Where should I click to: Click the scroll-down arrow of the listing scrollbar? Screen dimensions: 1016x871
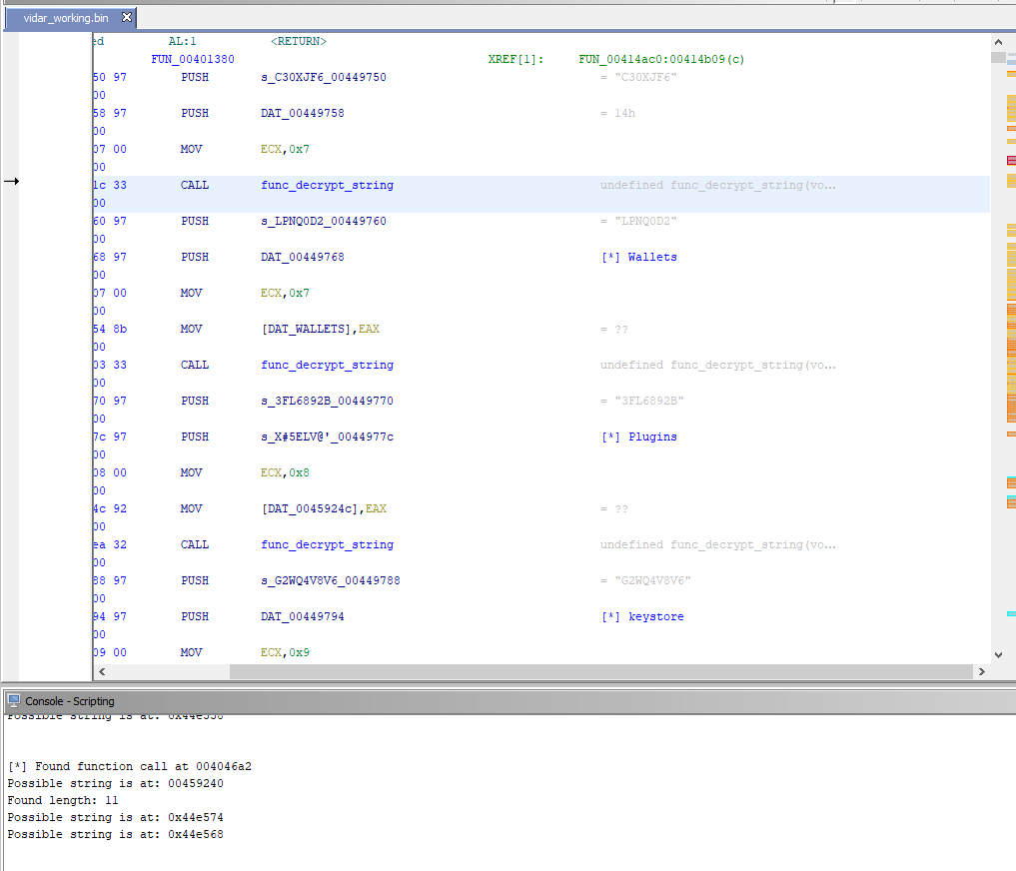pyautogui.click(x=998, y=653)
